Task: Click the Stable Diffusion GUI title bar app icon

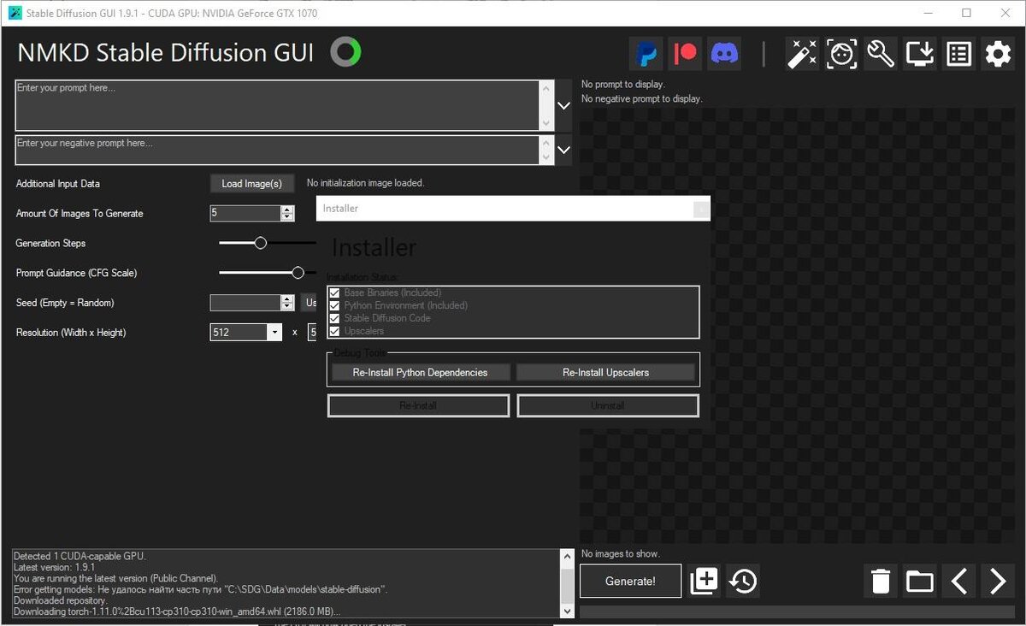Action: [15, 13]
